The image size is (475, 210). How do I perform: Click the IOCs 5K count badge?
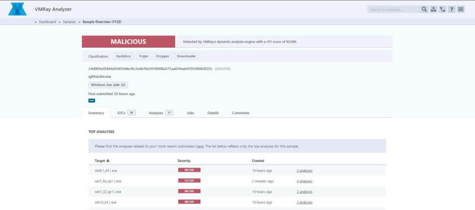pos(131,113)
